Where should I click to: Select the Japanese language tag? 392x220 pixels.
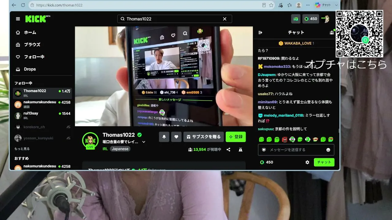click(x=120, y=149)
